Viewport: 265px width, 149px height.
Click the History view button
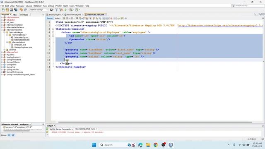58,18
